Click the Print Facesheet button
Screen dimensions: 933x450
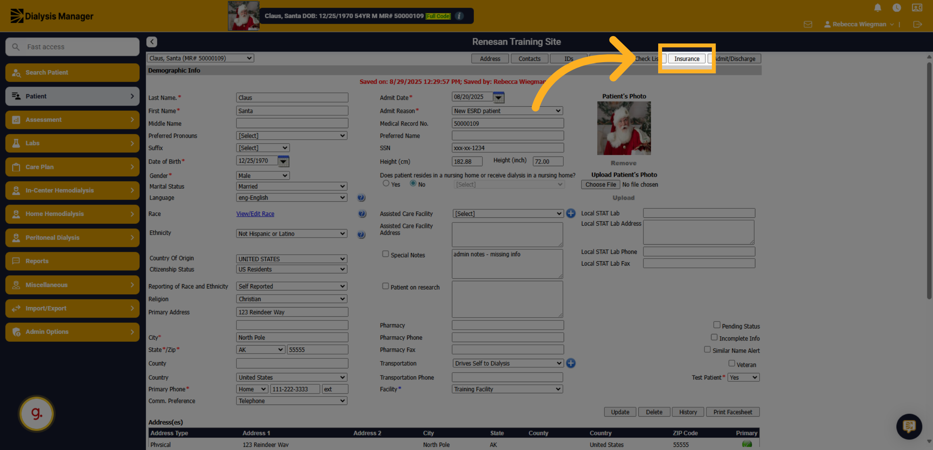(732, 412)
